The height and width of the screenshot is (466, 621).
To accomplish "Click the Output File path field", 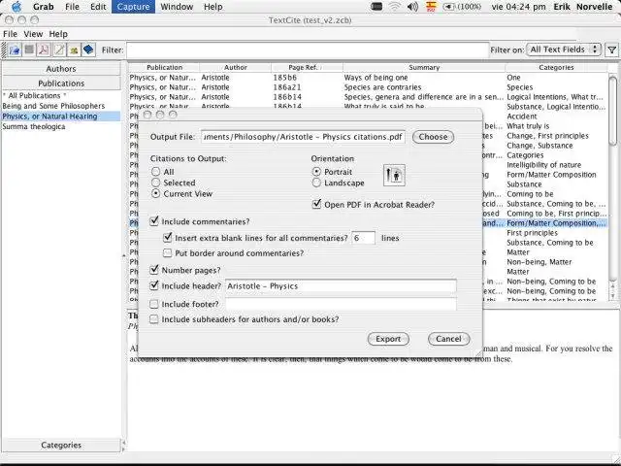I will pyautogui.click(x=303, y=137).
